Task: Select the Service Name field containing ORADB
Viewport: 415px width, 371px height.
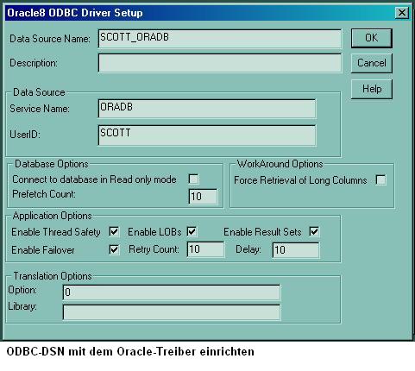Action: pos(207,109)
